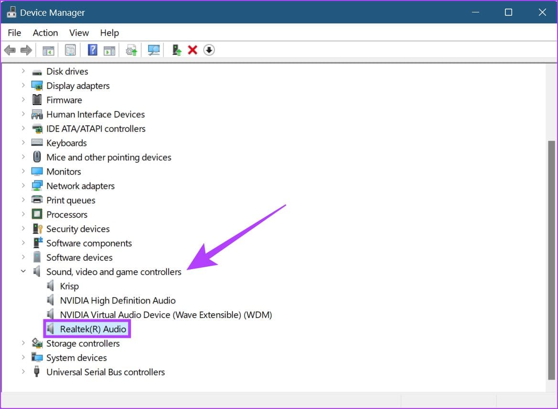Click the Print queues printer icon
The height and width of the screenshot is (409, 558).
(x=37, y=199)
